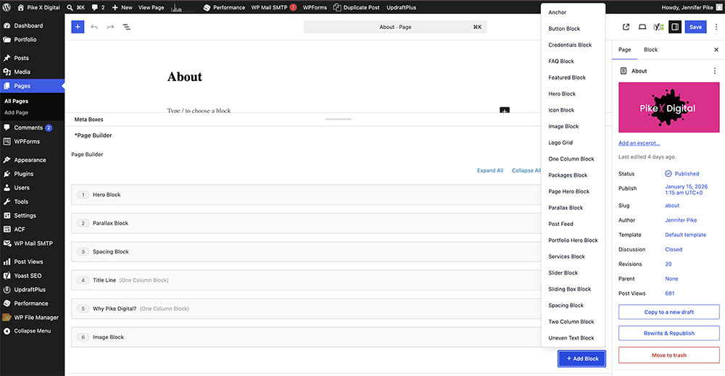Click the black inline add block icon

505,110
